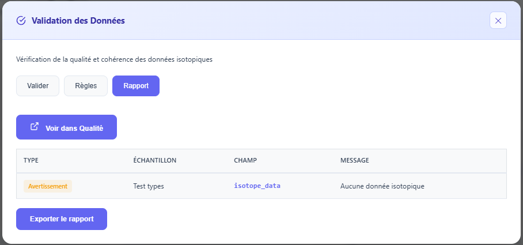Click the CHAMP column header
523x245 pixels.
click(x=245, y=160)
